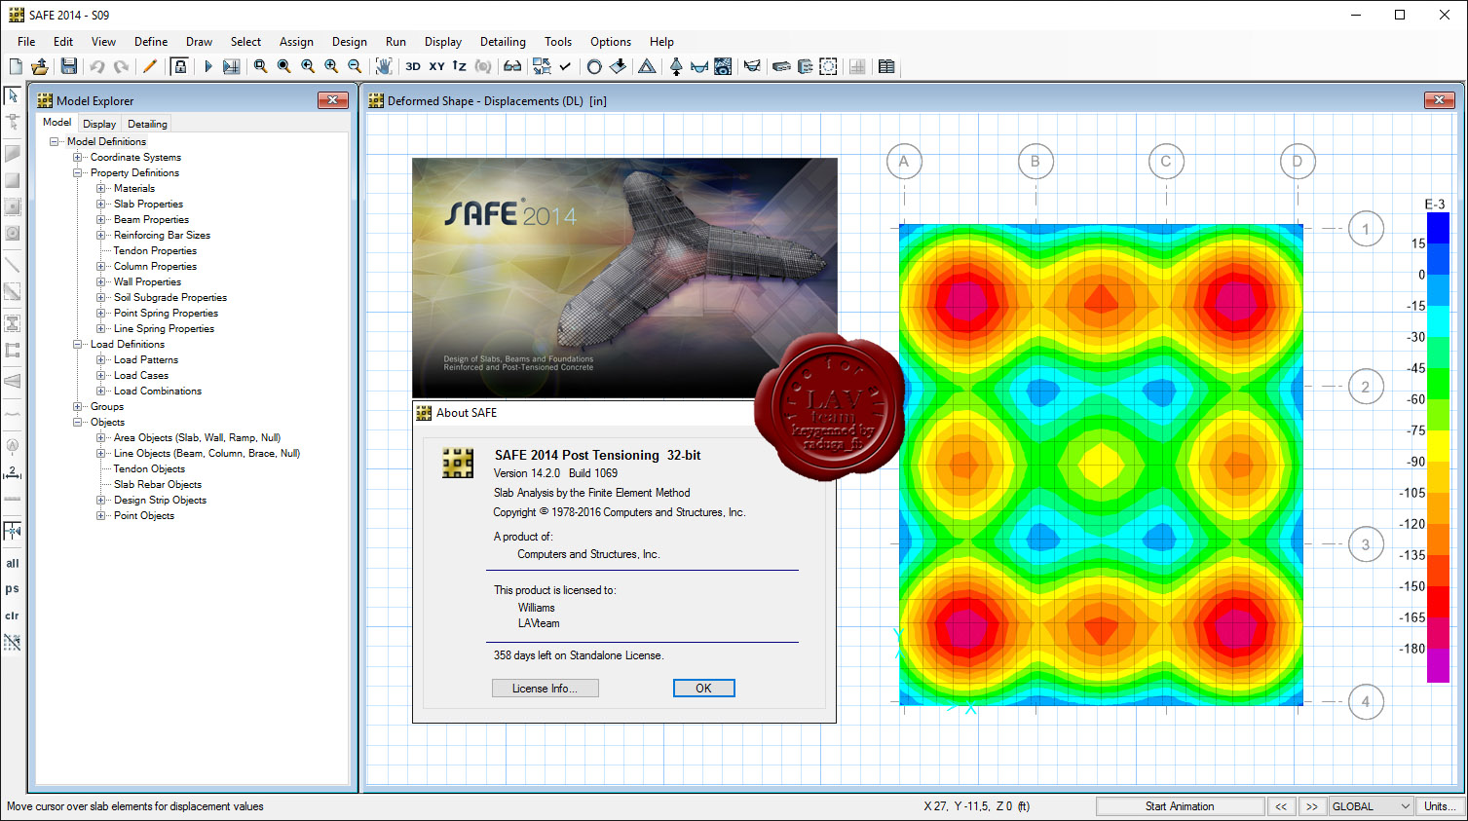Click OK in the About SAFE dialog
The height and width of the screenshot is (821, 1468).
point(703,688)
